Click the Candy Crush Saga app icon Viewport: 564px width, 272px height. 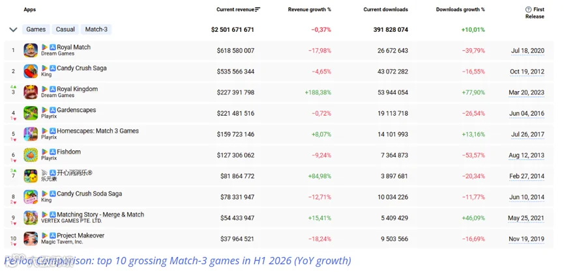31,71
